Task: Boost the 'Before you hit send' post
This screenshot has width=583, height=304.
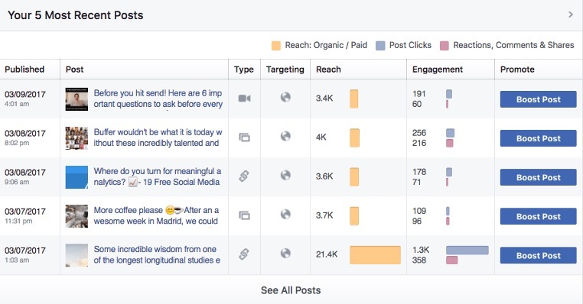Action: pos(538,99)
